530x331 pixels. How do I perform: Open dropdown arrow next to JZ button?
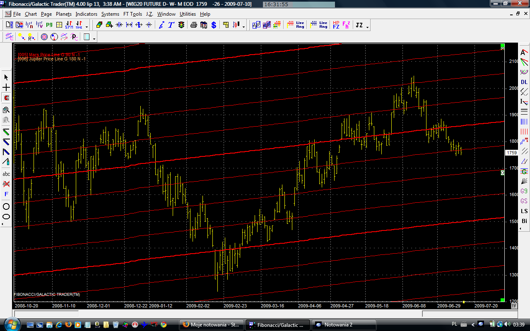click(x=367, y=27)
